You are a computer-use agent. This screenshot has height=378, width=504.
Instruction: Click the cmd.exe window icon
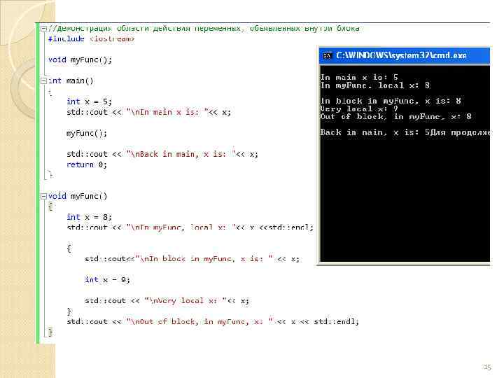pos(327,55)
